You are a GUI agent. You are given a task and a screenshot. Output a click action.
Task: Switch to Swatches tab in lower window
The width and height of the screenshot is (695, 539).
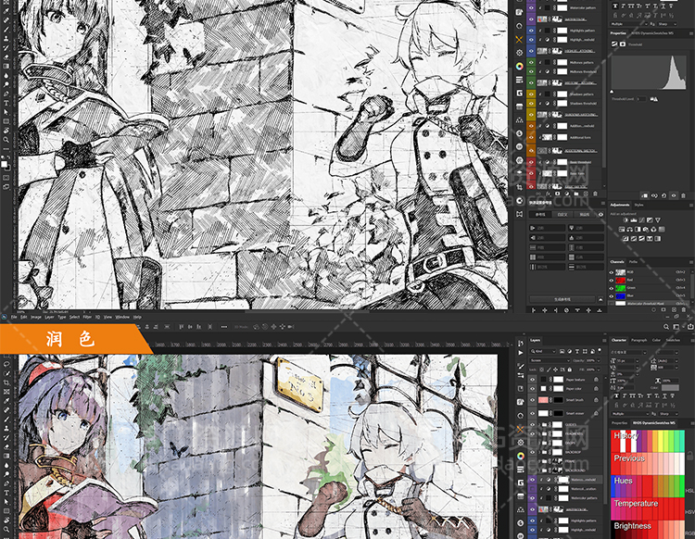point(673,340)
